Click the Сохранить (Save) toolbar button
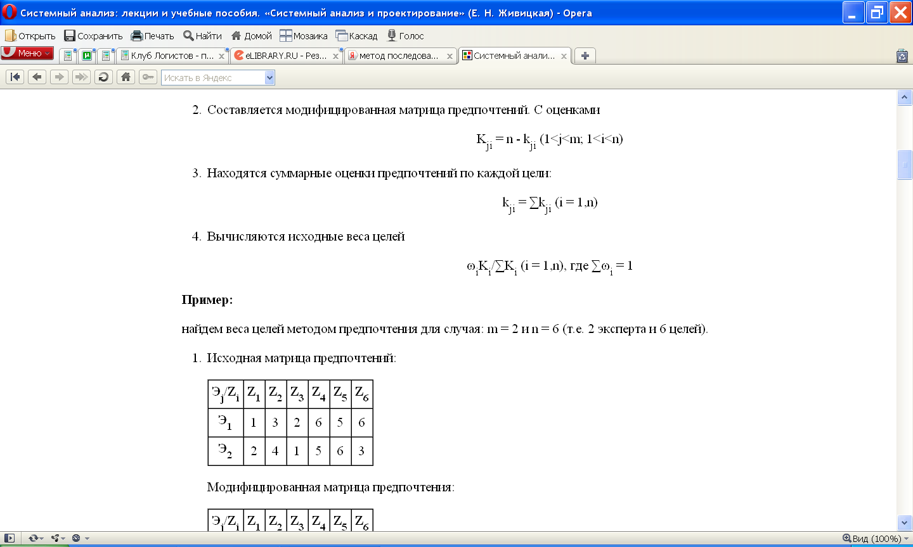The height and width of the screenshot is (547, 913). click(x=93, y=36)
